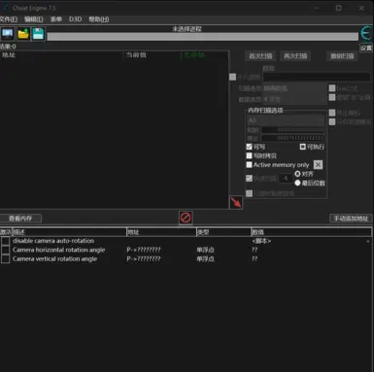Screen dimensions: 374x372
Task: Click the scan value input field
Action: pyautogui.click(x=317, y=77)
